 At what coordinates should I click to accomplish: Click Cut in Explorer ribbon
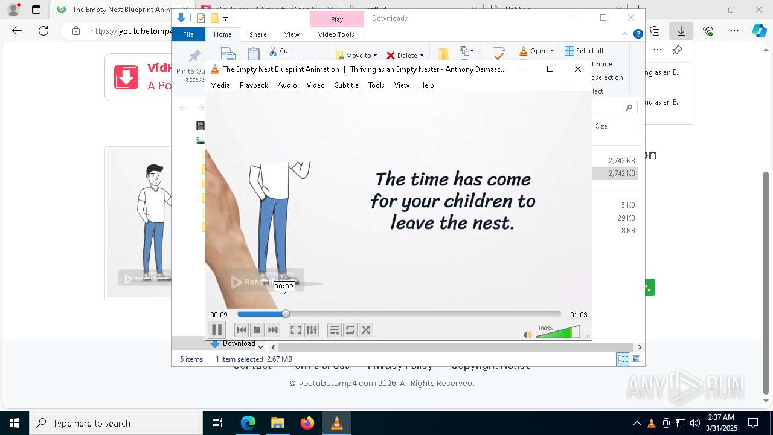pos(280,51)
